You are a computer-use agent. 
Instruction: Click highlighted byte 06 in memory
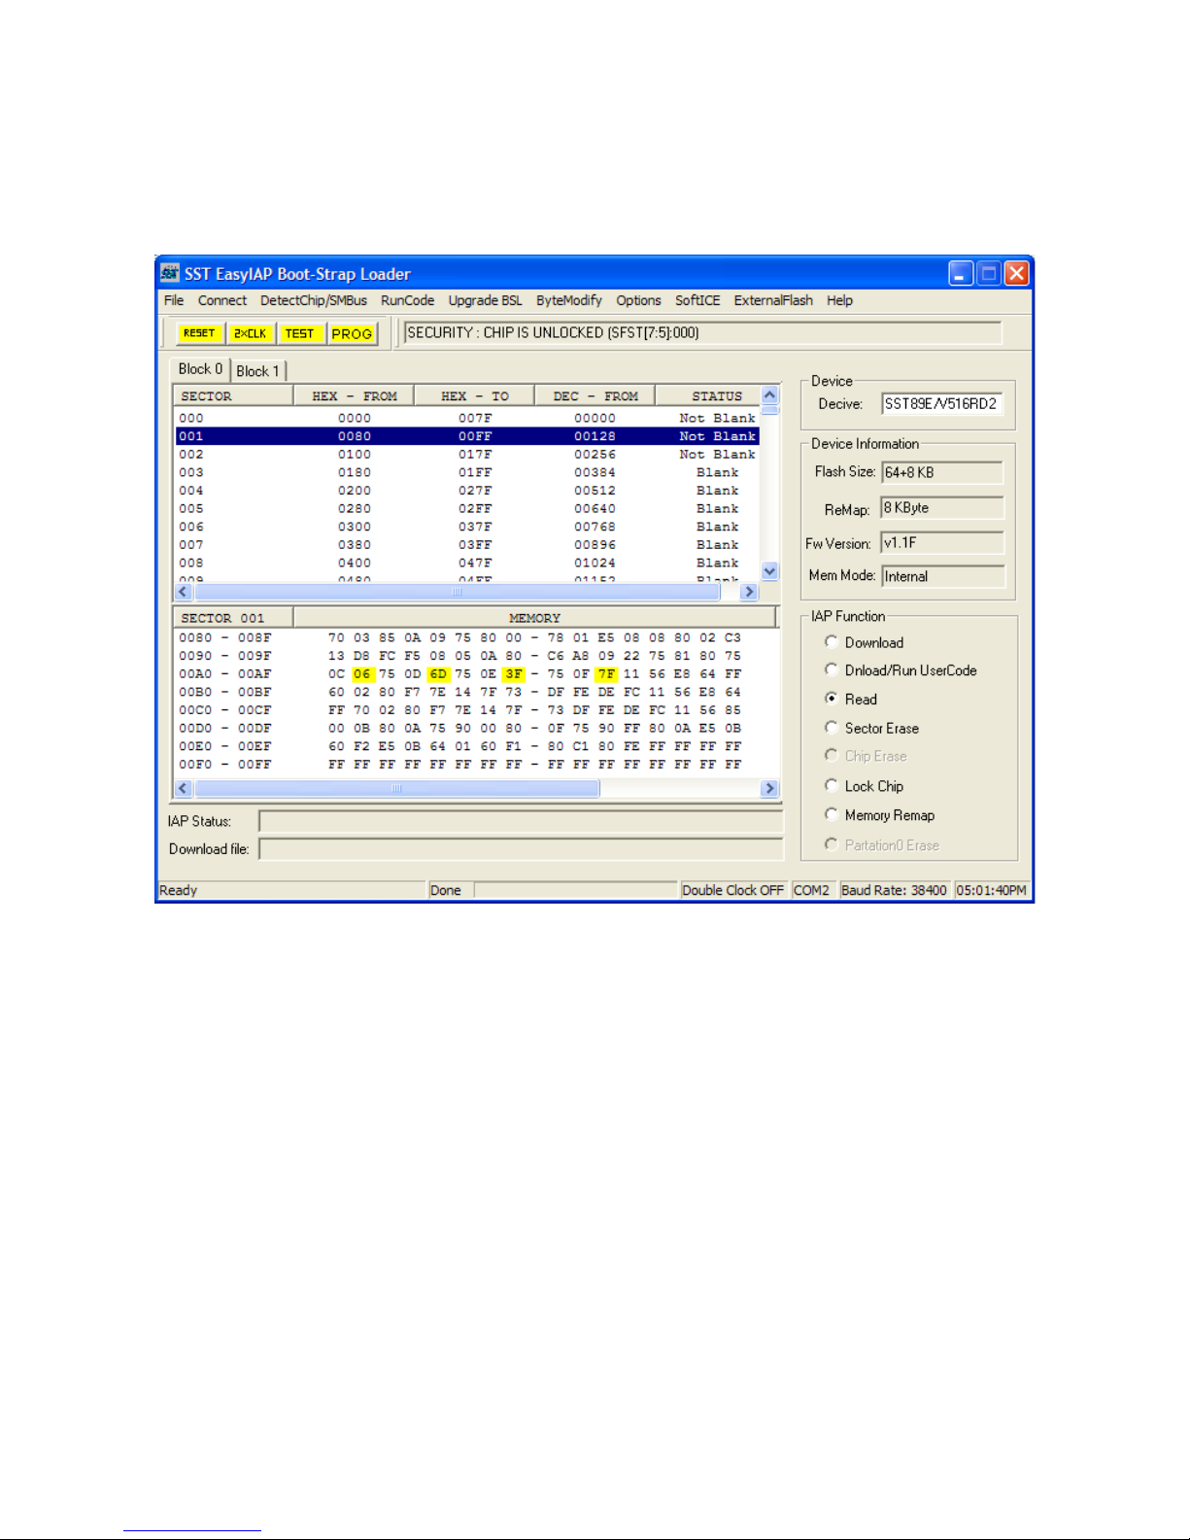362,673
